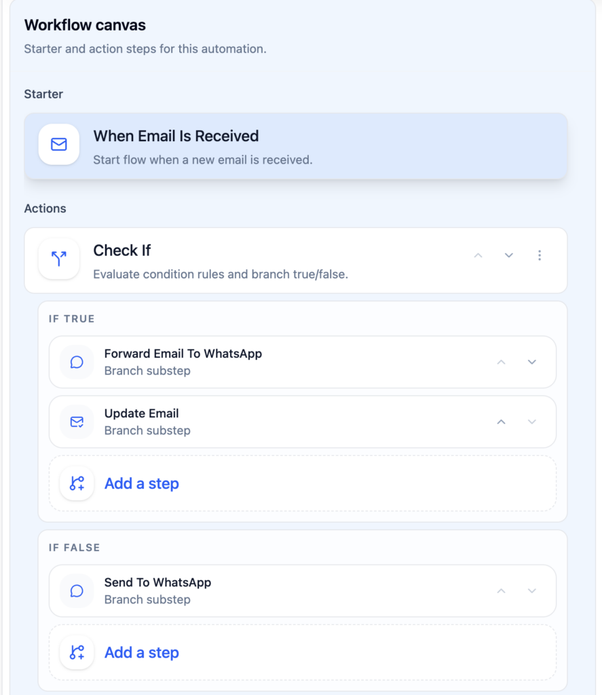Move the Check If step up
This screenshot has width=602, height=695.
click(478, 255)
